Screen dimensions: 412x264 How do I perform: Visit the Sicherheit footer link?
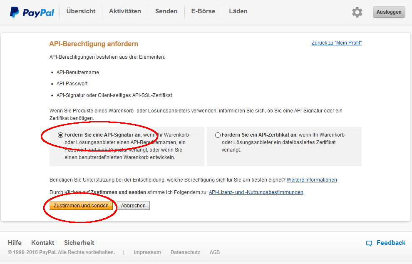[79, 243]
